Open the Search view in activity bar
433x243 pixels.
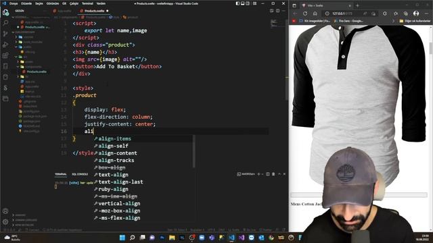5,23
